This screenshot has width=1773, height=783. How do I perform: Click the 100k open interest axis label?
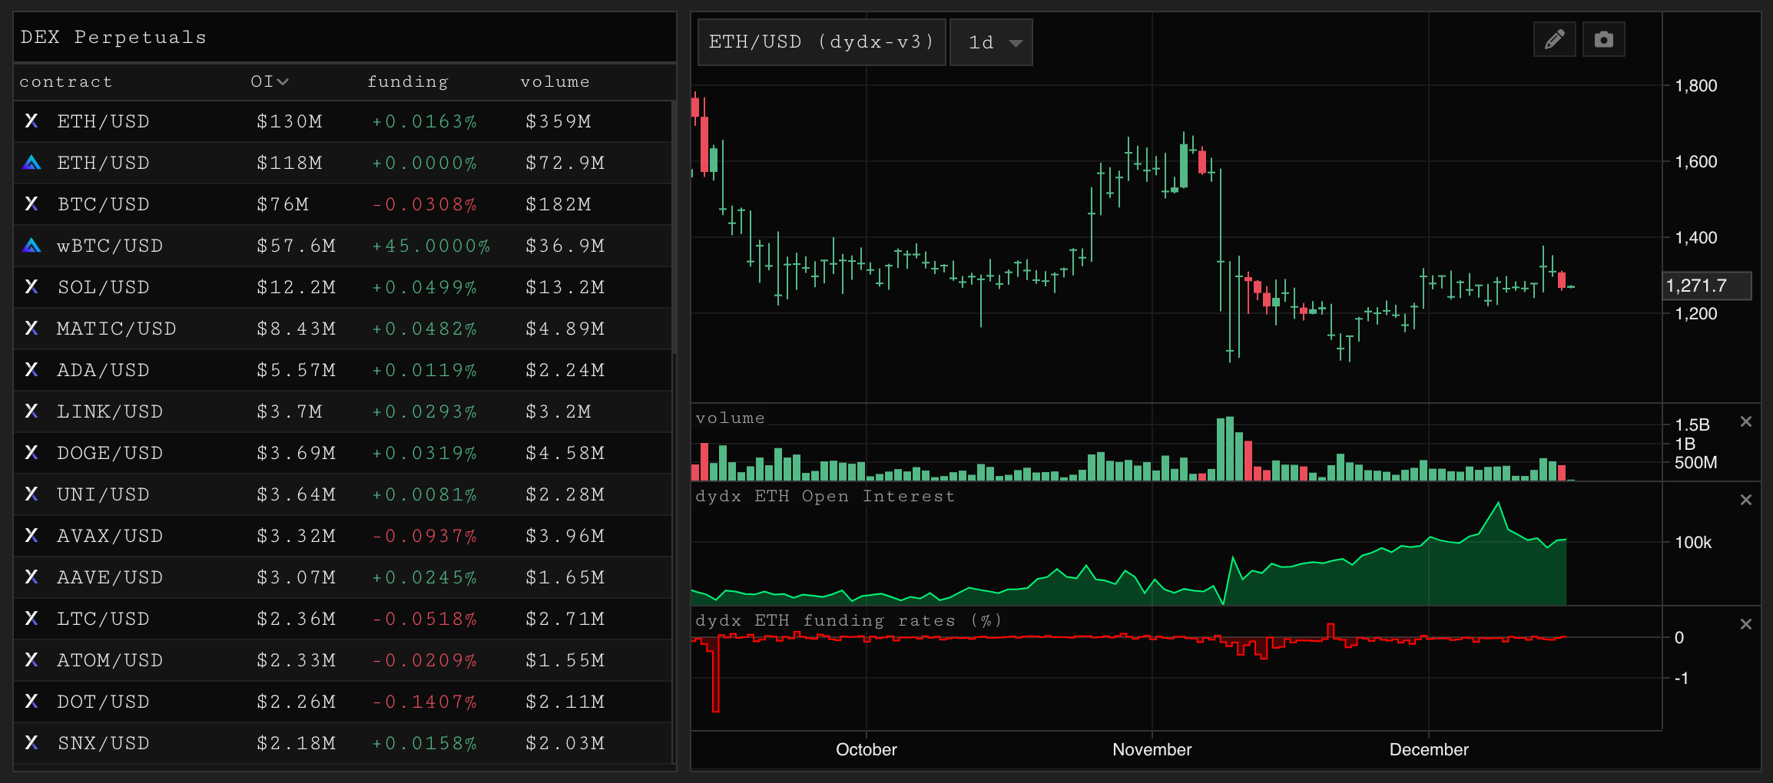pos(1693,542)
